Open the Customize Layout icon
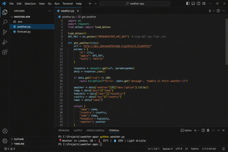 (204, 4)
